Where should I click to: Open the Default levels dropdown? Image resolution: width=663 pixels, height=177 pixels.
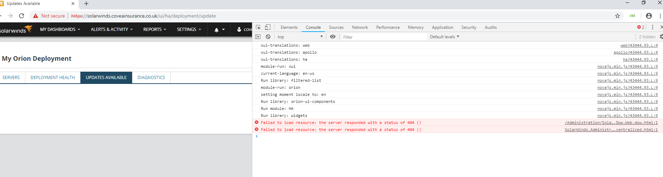(x=444, y=37)
